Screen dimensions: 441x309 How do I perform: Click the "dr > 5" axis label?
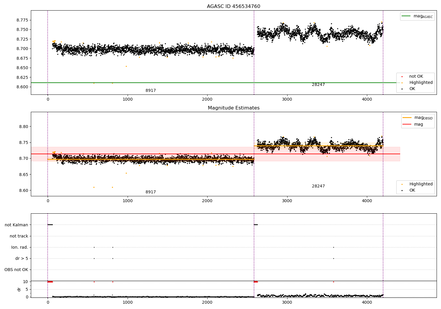[x=22, y=259]
